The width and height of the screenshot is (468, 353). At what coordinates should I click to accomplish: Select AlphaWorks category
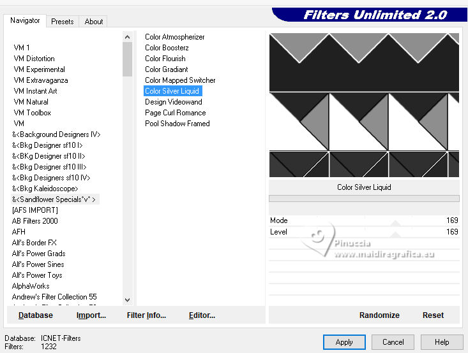[x=31, y=286]
